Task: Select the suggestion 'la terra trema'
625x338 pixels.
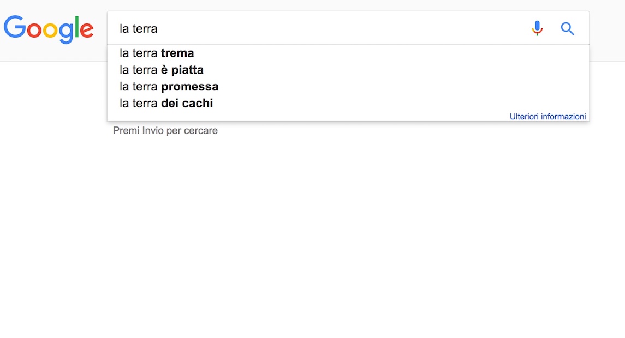Action: [157, 53]
